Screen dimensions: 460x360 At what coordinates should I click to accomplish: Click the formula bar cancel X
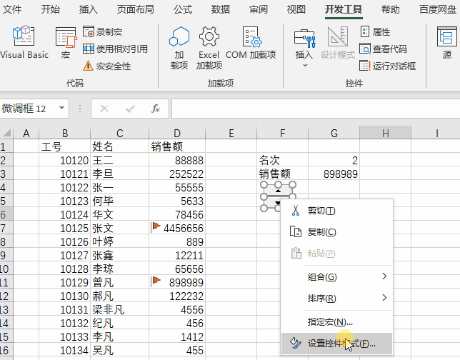click(104, 109)
